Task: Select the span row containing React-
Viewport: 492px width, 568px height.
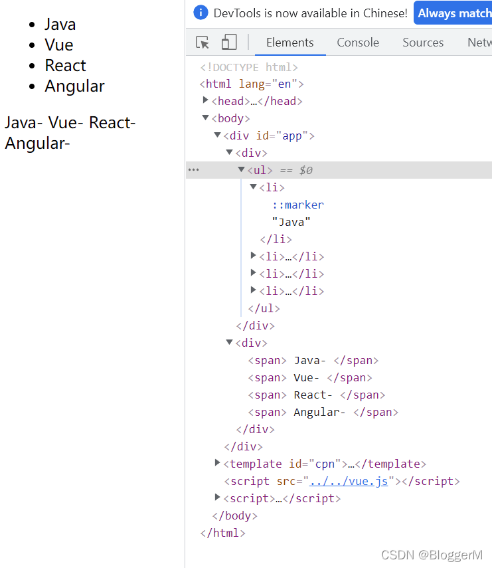Action: [x=317, y=395]
